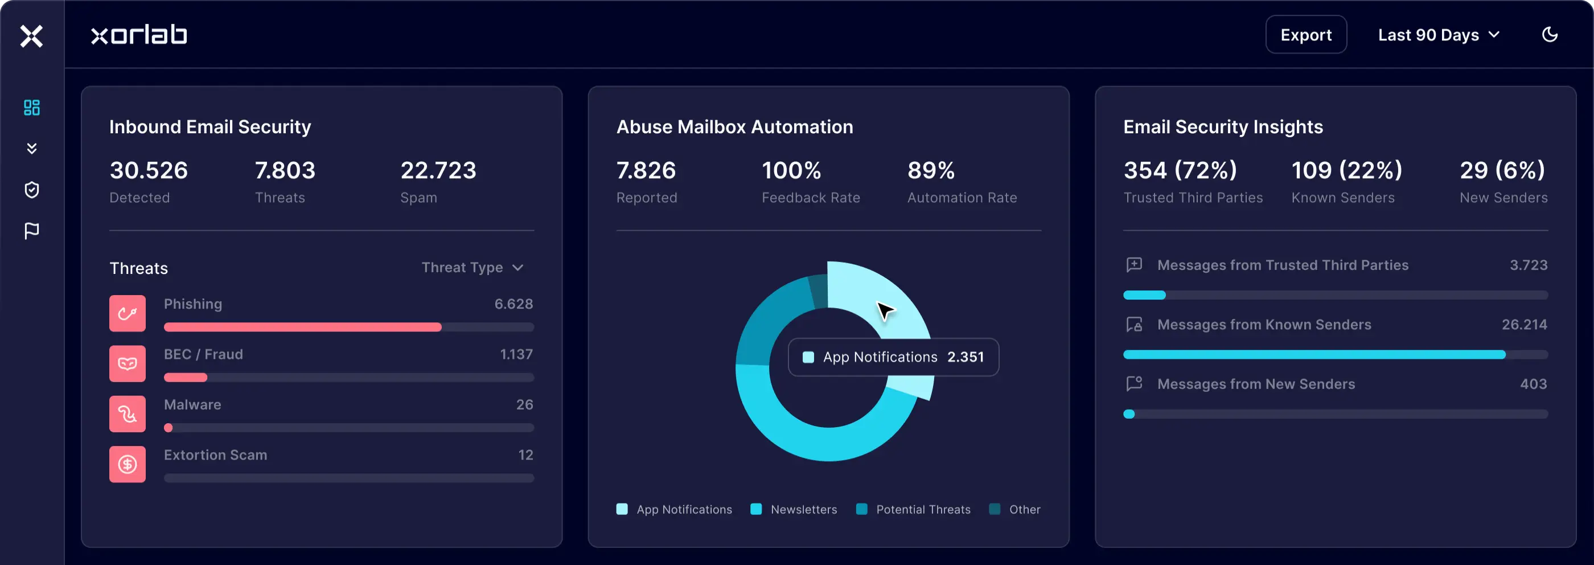
Task: Select the double-chevron sidebar icon
Action: pos(31,148)
